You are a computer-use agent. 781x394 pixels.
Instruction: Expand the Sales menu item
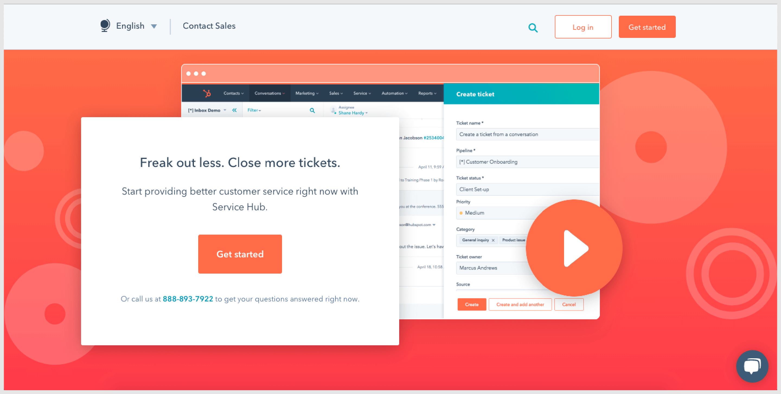pos(334,94)
